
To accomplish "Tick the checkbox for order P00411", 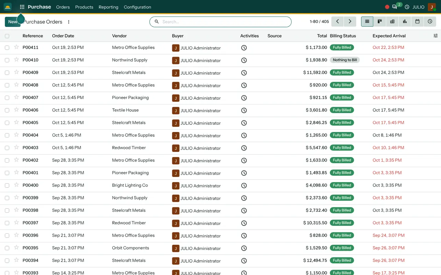I will [7, 48].
